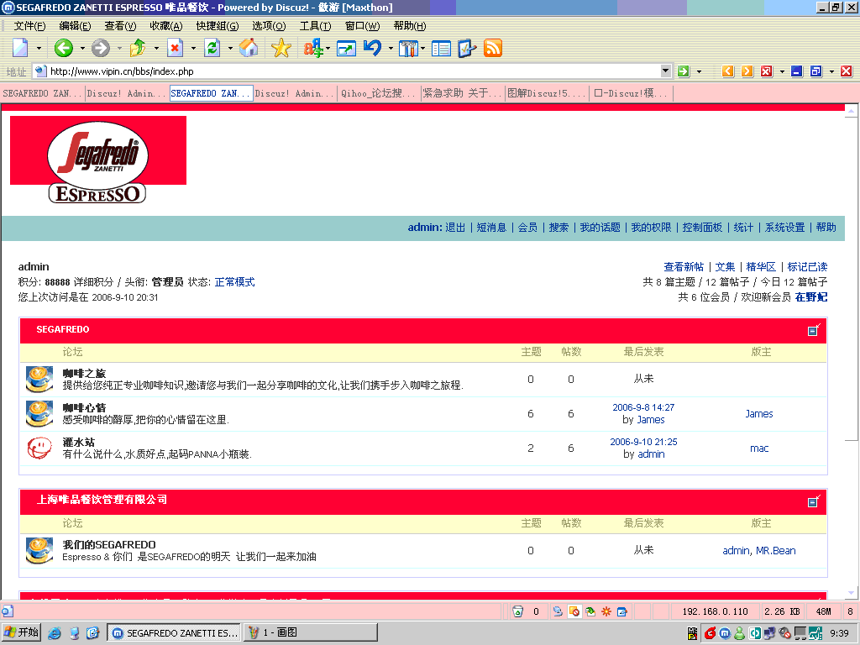This screenshot has height=645, width=860.
Task: Open the 工具(T) menu
Action: pyautogui.click(x=316, y=26)
